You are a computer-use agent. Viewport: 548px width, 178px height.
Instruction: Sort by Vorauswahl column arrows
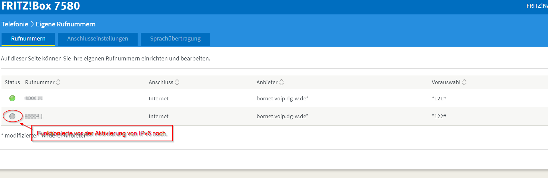click(464, 82)
